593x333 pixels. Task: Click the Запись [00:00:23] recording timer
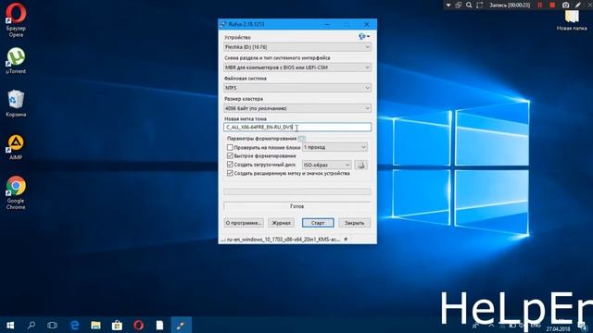pos(510,5)
